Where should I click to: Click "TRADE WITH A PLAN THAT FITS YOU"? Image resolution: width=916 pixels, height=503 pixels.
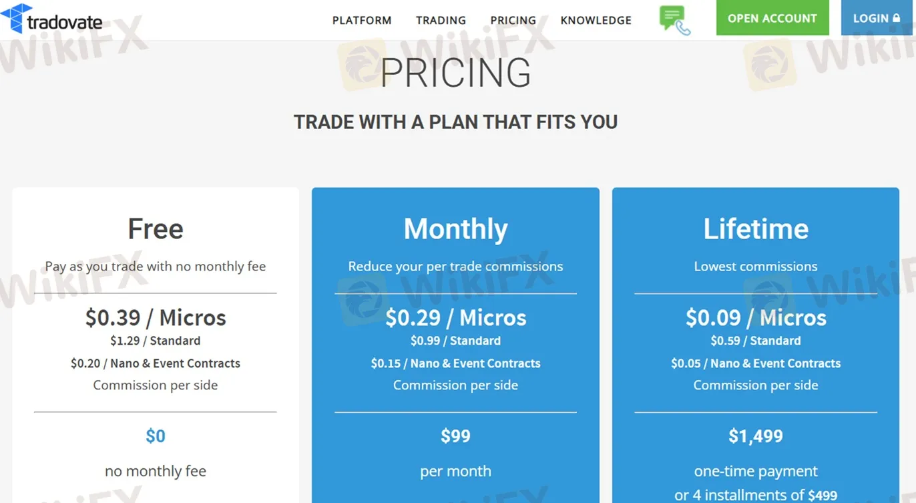pyautogui.click(x=455, y=122)
